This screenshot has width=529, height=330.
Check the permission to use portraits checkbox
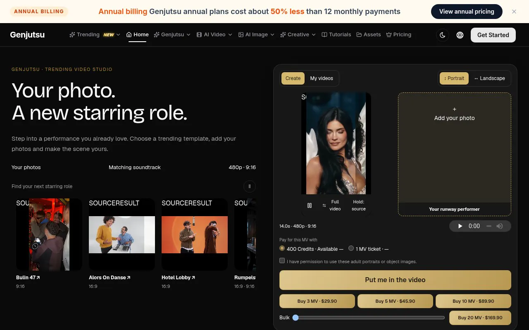click(282, 261)
